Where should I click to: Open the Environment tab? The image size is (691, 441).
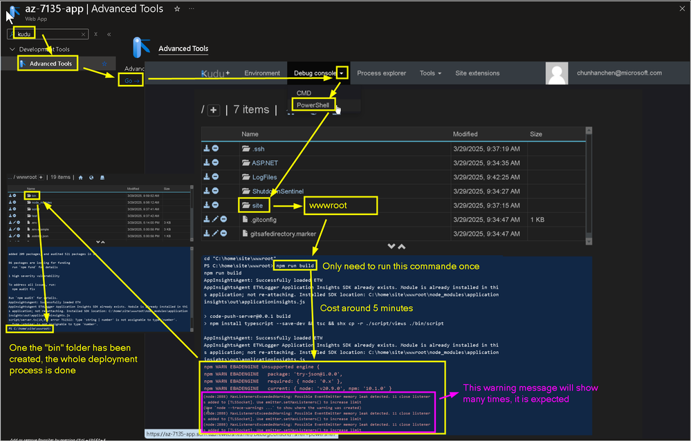[x=261, y=73]
